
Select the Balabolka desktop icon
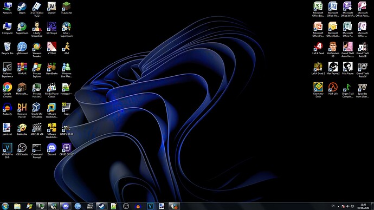click(22, 129)
